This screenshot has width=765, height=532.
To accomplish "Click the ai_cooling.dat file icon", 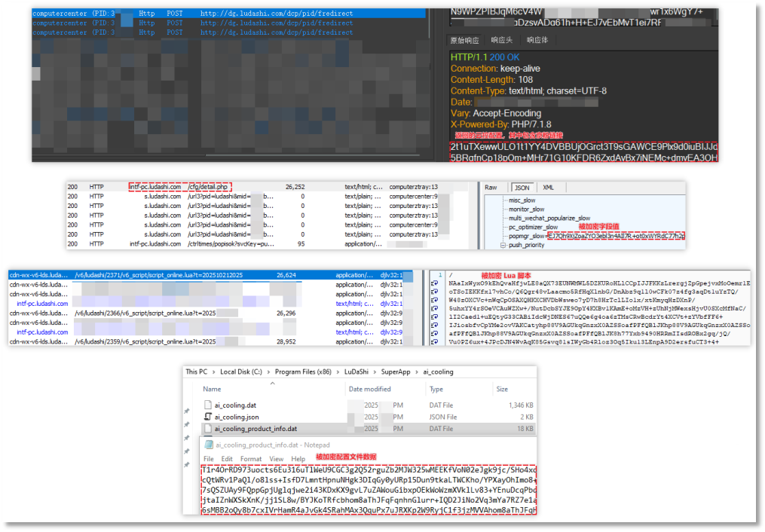I will pyautogui.click(x=208, y=405).
